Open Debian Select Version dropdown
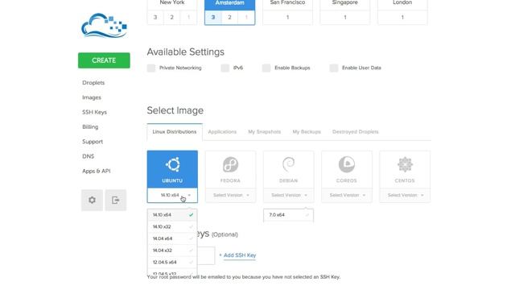This screenshot has height=290, width=515. (288, 195)
